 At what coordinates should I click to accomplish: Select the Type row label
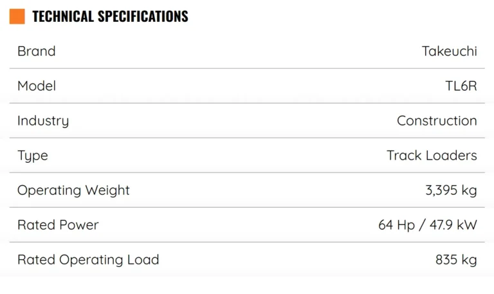(33, 156)
